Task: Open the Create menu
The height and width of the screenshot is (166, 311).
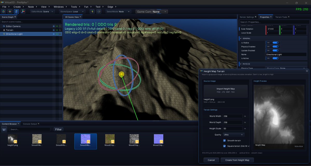Action: (17, 7)
